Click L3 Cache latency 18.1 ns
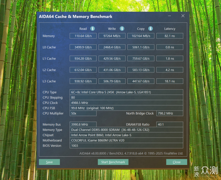Screen dimensions: 221x180 [x=170, y=81]
